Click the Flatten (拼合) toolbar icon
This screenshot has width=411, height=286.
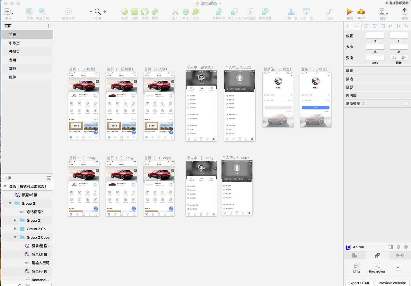(155, 12)
